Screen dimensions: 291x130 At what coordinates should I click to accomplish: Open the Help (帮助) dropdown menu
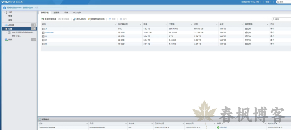[268, 2]
